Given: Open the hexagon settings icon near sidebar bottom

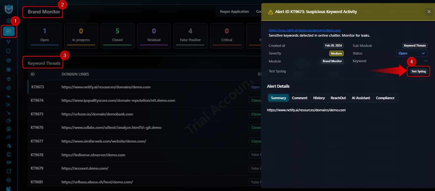Looking at the screenshot, I should [9, 180].
